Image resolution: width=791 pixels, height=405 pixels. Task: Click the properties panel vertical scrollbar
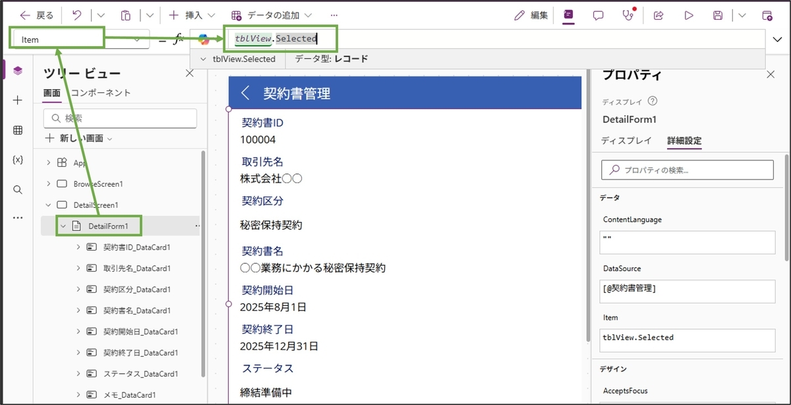point(786,208)
